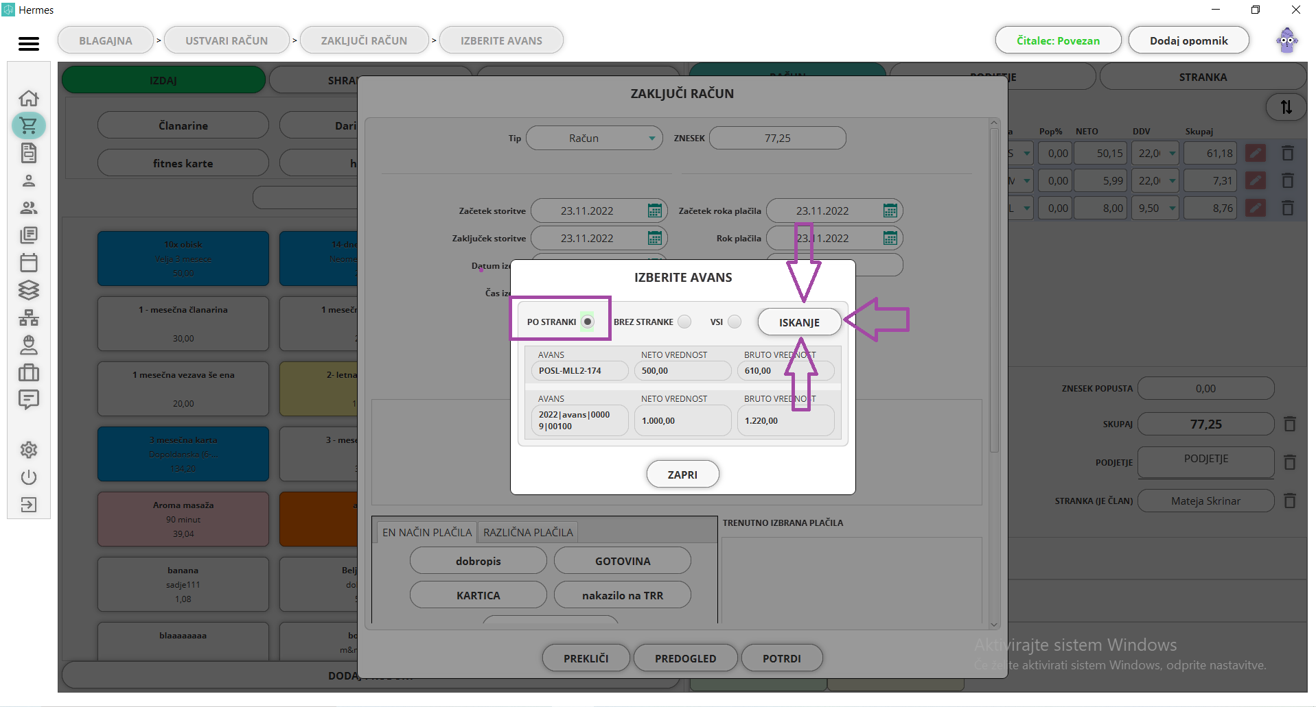
Task: Select the blue 10x obisk product tile
Action: point(183,259)
